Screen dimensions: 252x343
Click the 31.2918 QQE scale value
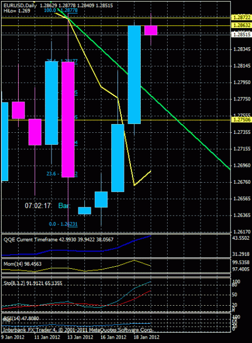(x=241, y=254)
